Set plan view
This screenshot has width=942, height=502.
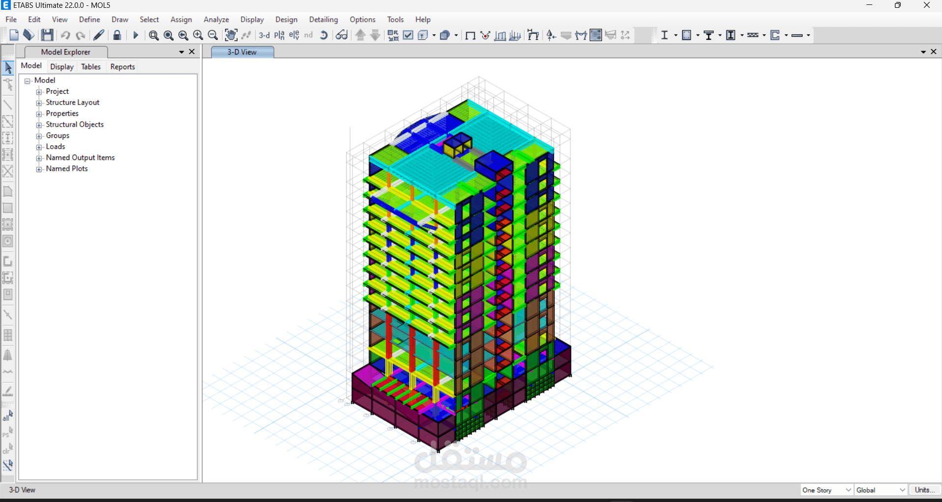(x=279, y=35)
